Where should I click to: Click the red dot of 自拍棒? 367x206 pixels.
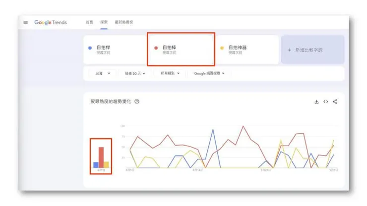point(156,48)
